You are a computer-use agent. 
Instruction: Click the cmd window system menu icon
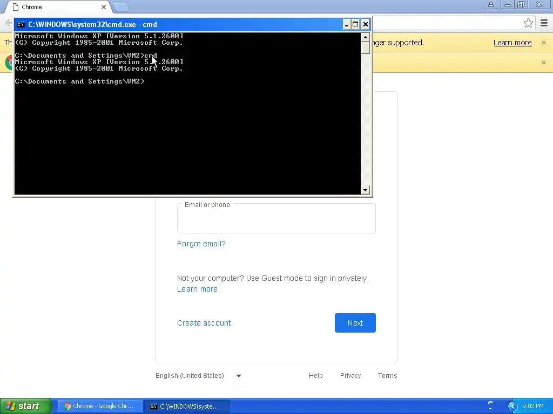tap(21, 25)
